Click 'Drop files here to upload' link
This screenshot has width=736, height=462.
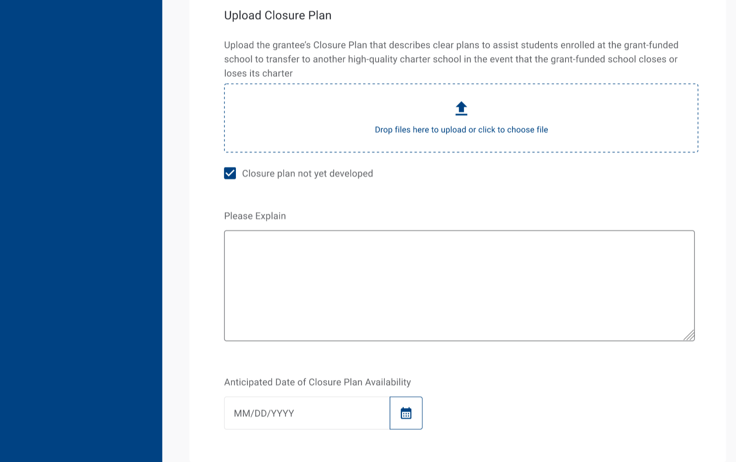(x=461, y=130)
